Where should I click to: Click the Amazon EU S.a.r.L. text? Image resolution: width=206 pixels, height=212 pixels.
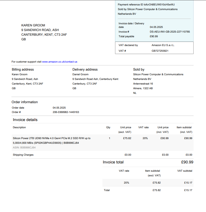(163, 45)
